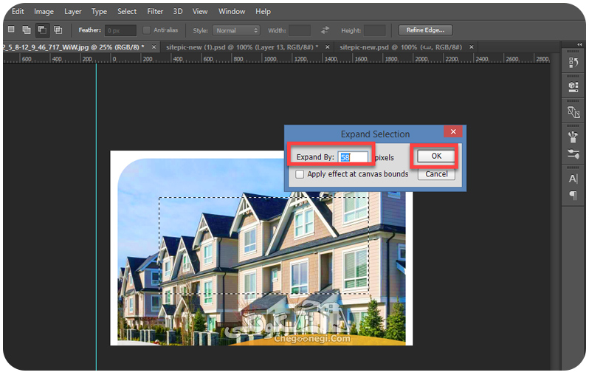Viewport: 589px width, 375px height.
Task: Open the Window menu
Action: point(232,12)
